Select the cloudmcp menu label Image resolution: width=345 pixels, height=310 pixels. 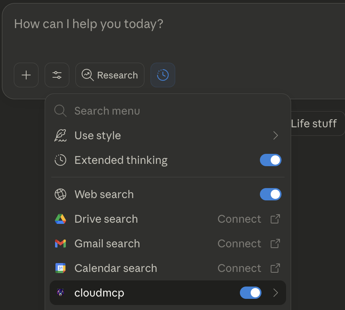pyautogui.click(x=99, y=293)
